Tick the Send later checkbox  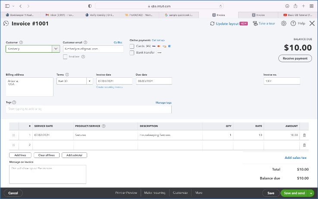coord(65,57)
